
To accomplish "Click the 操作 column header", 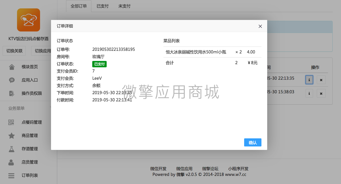I will click(315, 67).
